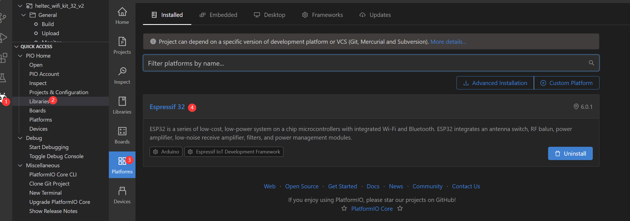The height and width of the screenshot is (221, 630).
Task: Open Testing flask icon in the activity bar
Action: (x=3, y=78)
